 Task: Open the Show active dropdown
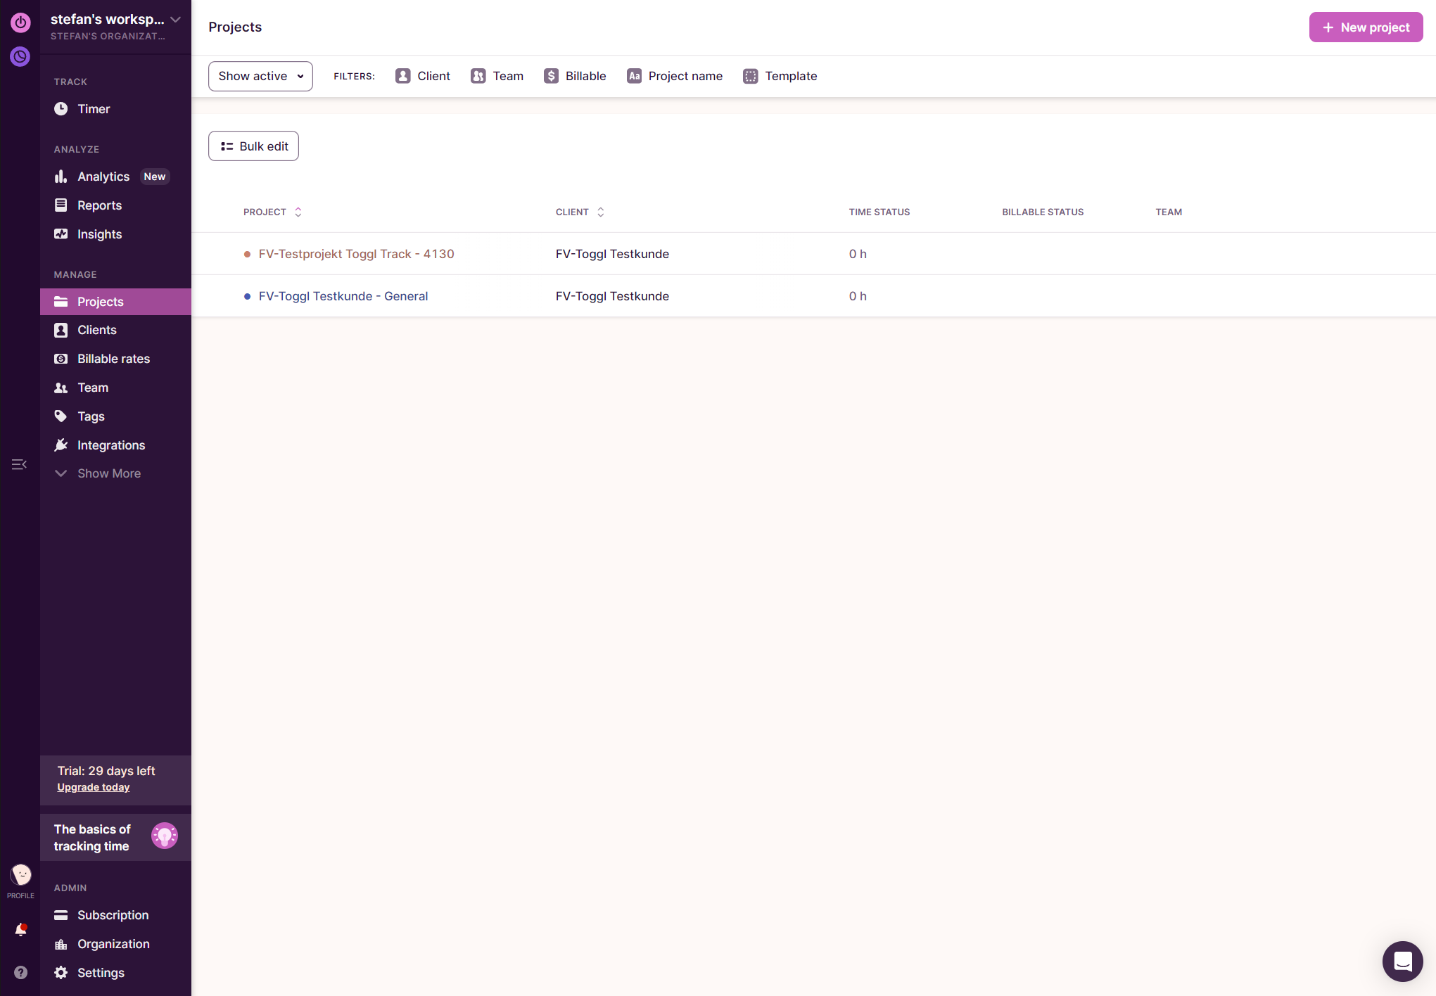point(260,76)
